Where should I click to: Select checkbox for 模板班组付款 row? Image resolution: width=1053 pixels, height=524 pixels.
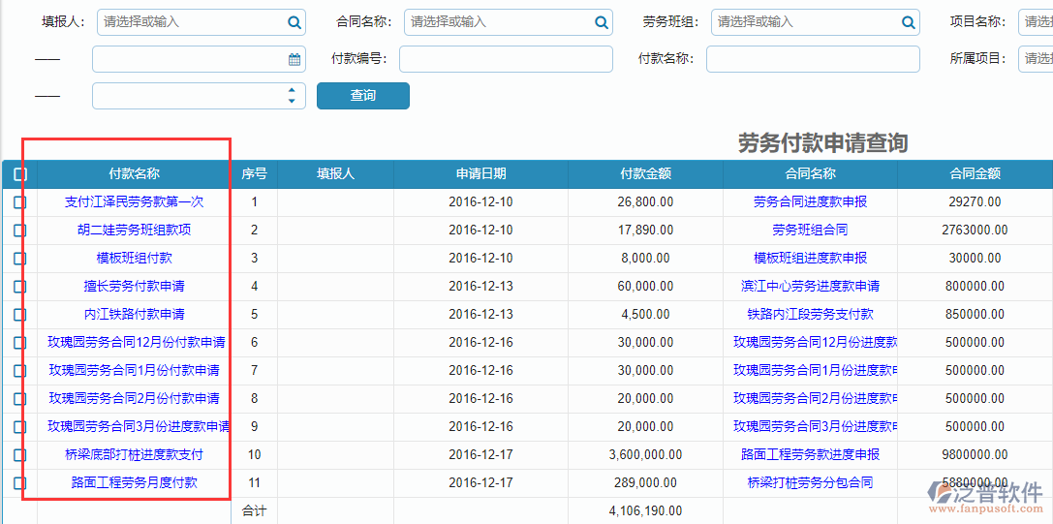20,259
